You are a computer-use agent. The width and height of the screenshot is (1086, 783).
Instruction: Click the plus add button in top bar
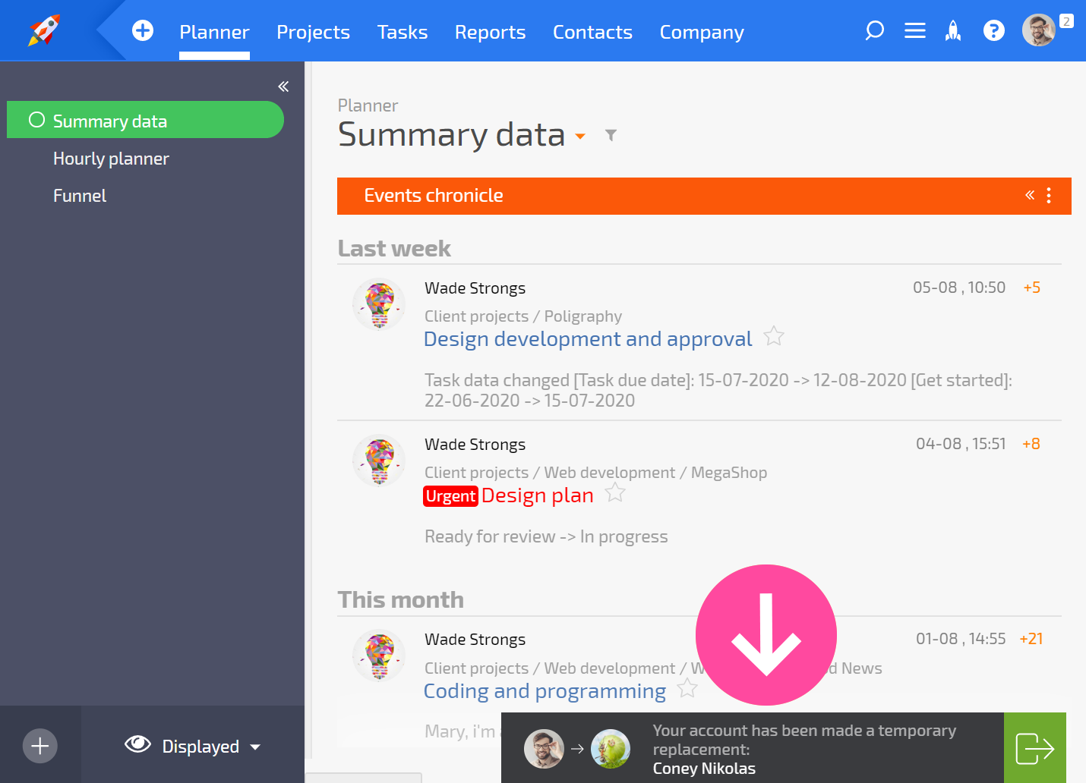[143, 30]
